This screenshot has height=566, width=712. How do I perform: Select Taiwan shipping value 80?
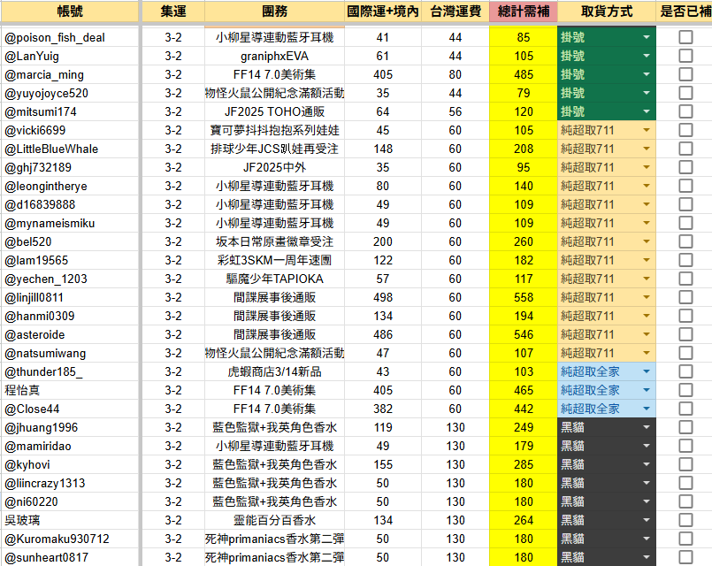coord(456,74)
